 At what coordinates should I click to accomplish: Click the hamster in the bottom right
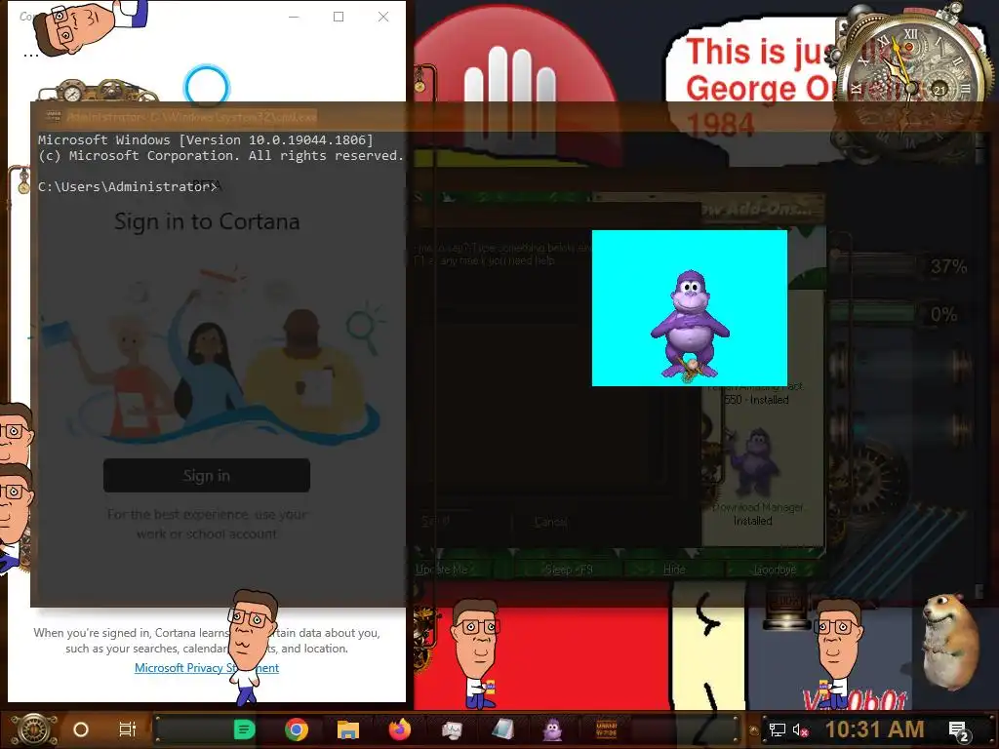pos(951,642)
